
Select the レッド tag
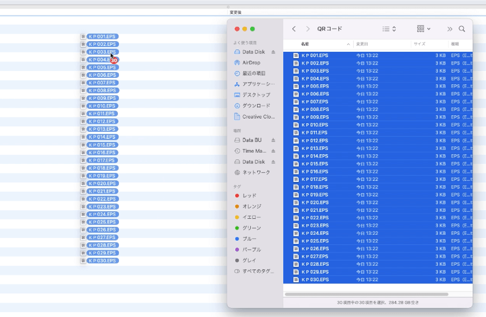(x=249, y=196)
